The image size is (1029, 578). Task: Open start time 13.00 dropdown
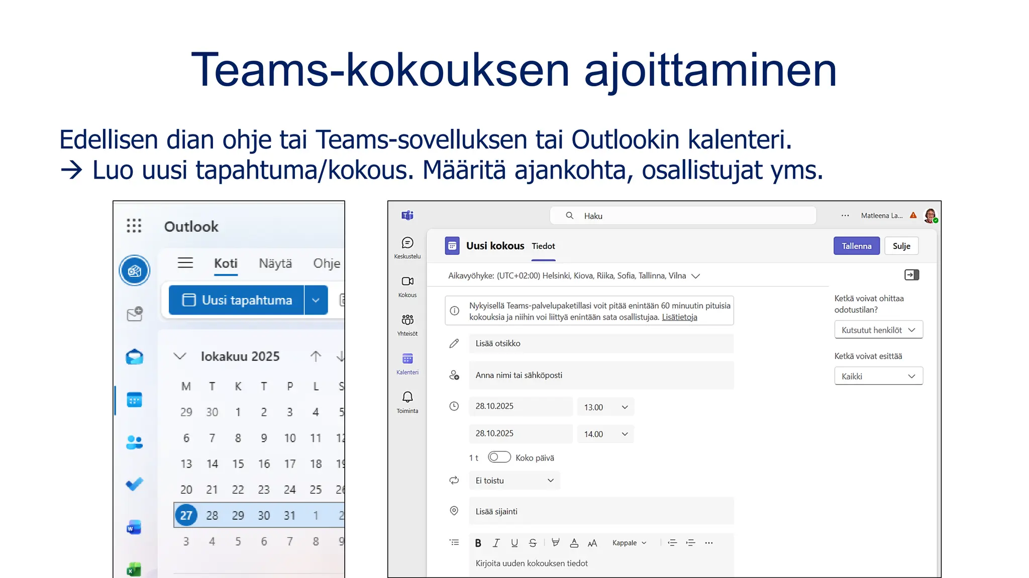coord(605,407)
